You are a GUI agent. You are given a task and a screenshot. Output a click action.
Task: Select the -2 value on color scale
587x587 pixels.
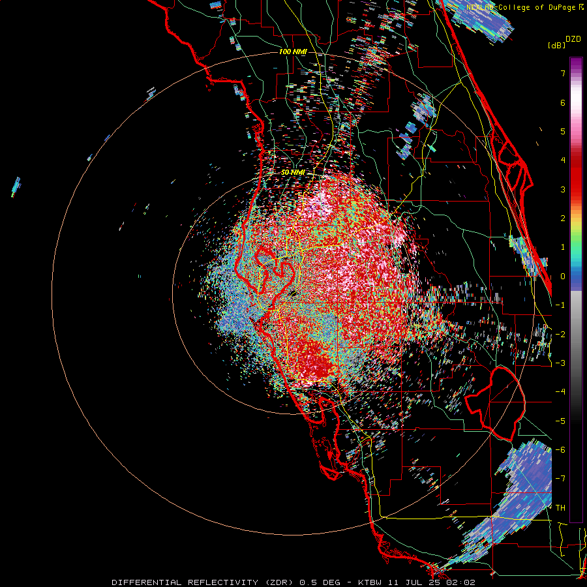560,335
